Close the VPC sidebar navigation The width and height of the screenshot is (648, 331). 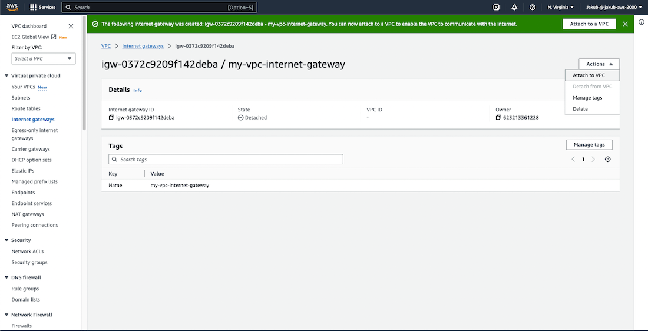coord(71,26)
